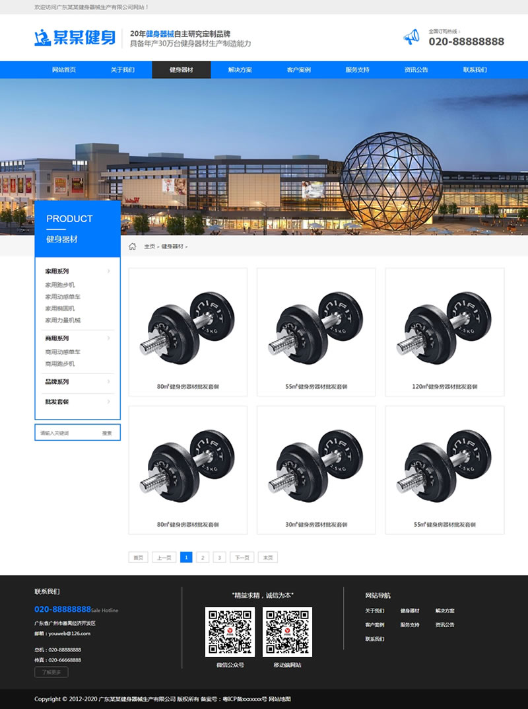Go to page 3 in pagination
The height and width of the screenshot is (709, 528).
[x=220, y=558]
